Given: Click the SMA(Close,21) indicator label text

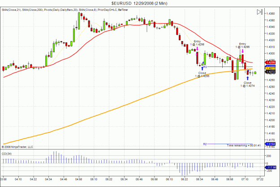Looking at the screenshot, I should [11, 10].
